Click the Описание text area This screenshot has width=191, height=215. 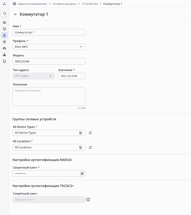coord(49,96)
